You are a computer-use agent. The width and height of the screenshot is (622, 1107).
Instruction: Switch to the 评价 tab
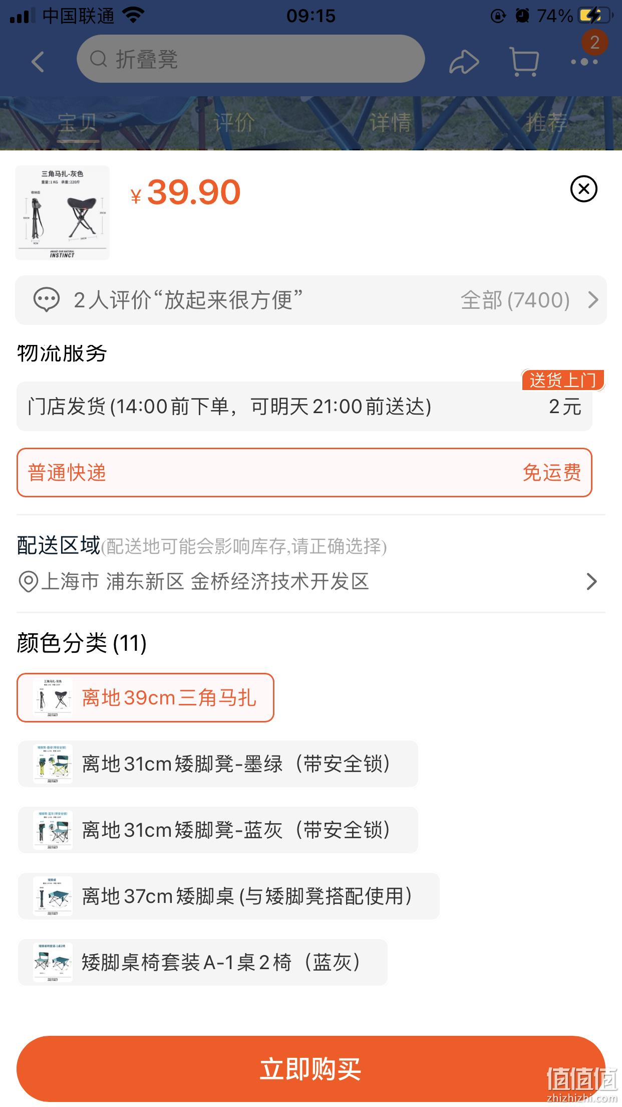(x=234, y=123)
